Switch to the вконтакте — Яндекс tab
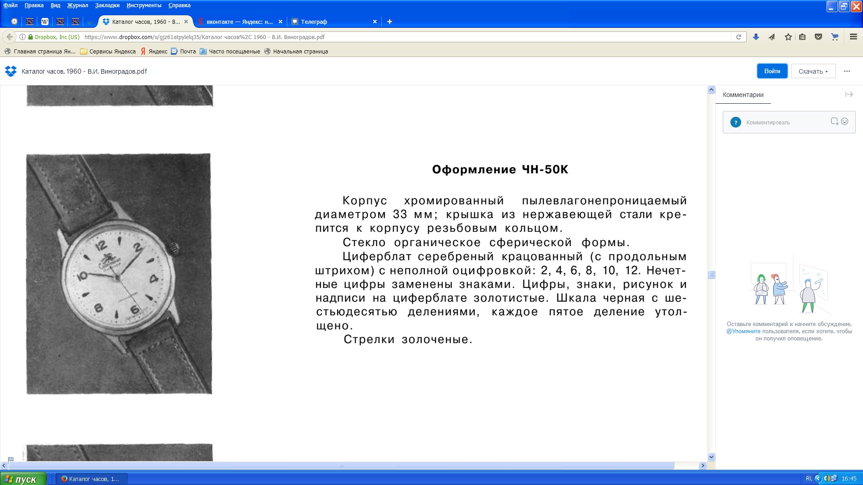This screenshot has width=863, height=485. [240, 22]
